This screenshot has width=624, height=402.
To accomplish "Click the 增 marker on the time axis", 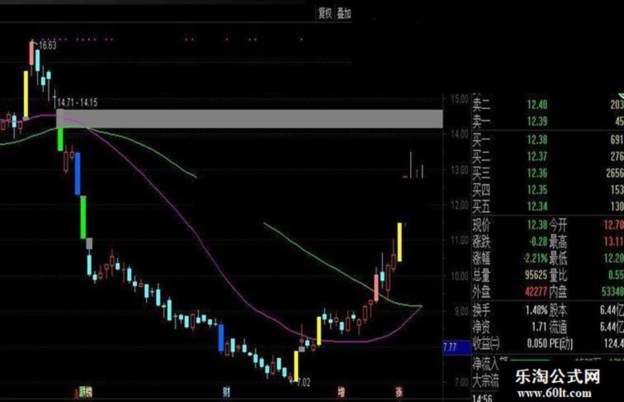I will (x=341, y=392).
